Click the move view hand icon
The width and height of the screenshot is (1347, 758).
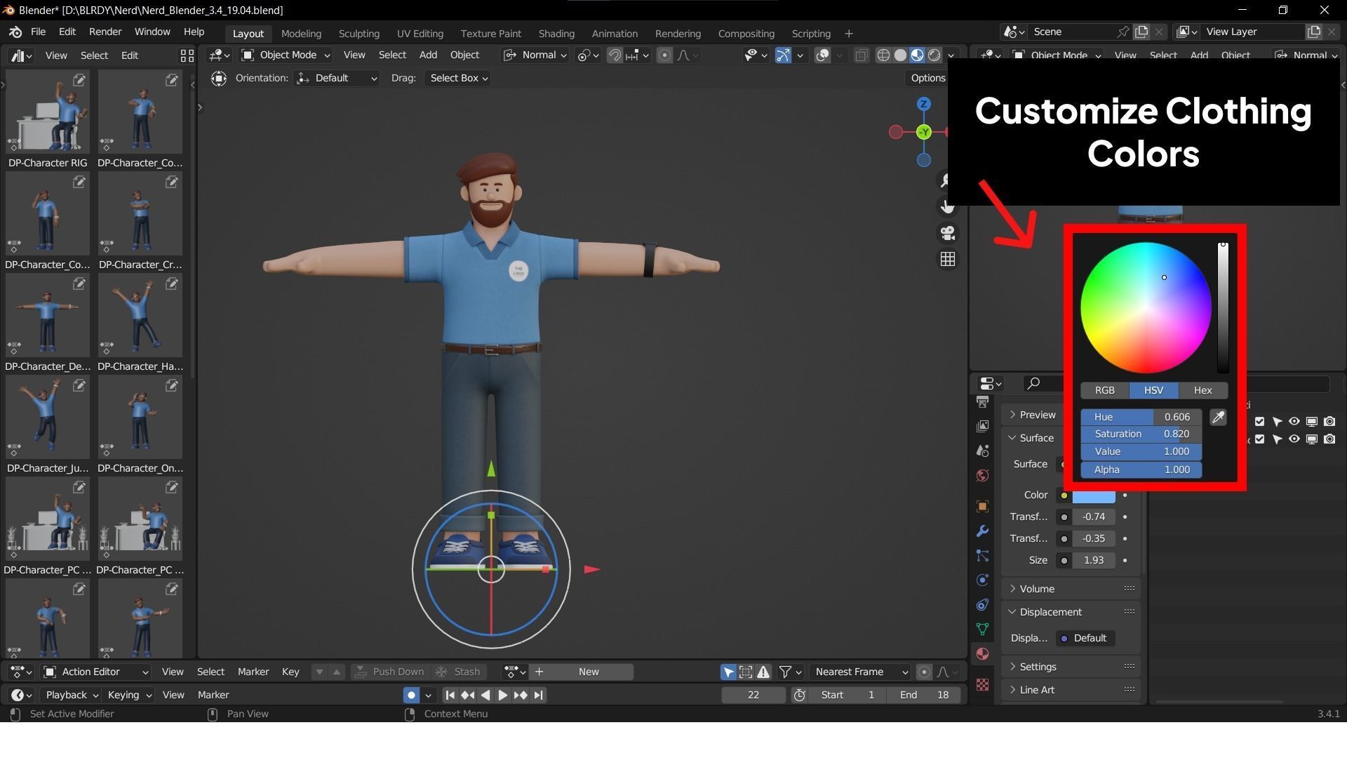(948, 206)
